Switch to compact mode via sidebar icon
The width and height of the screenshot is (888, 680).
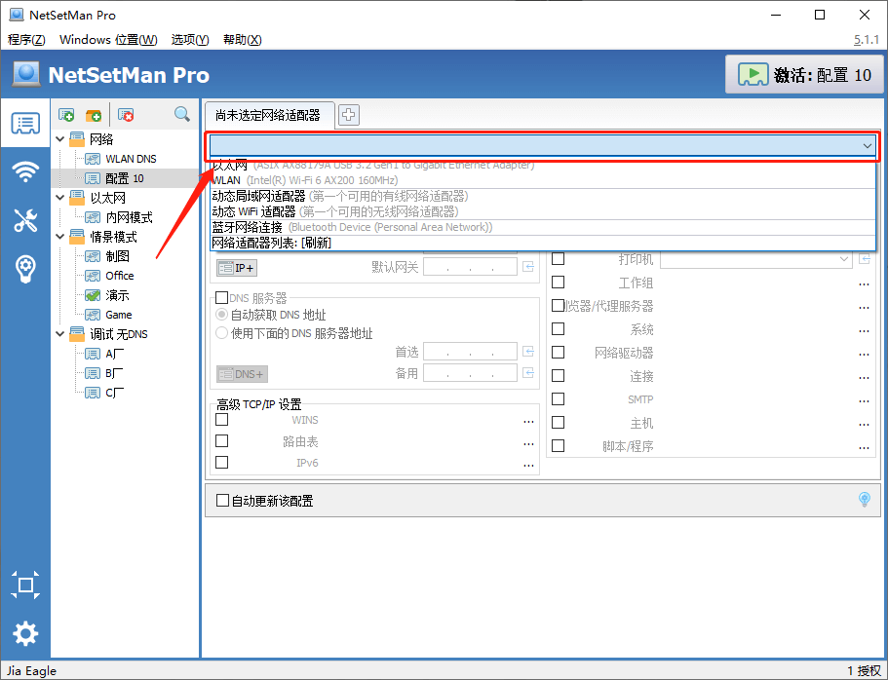pyautogui.click(x=25, y=585)
